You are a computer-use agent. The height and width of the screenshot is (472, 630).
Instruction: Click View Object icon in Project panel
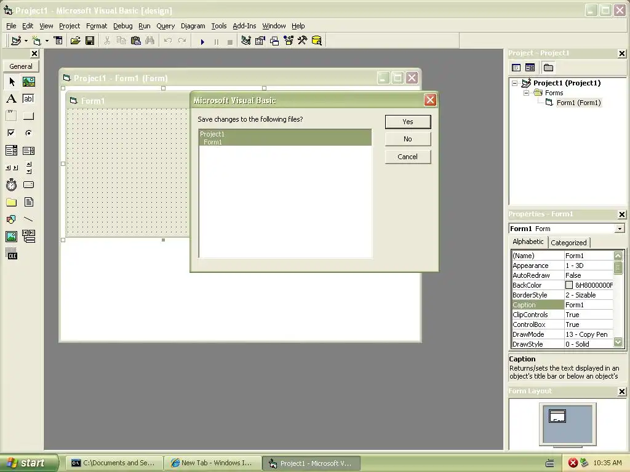530,68
